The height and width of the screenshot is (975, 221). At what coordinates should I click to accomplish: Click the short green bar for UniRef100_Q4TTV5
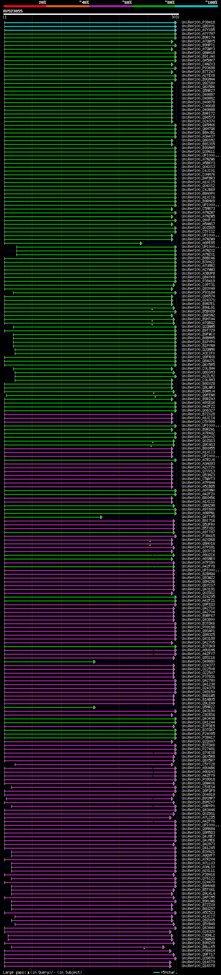[53, 517]
